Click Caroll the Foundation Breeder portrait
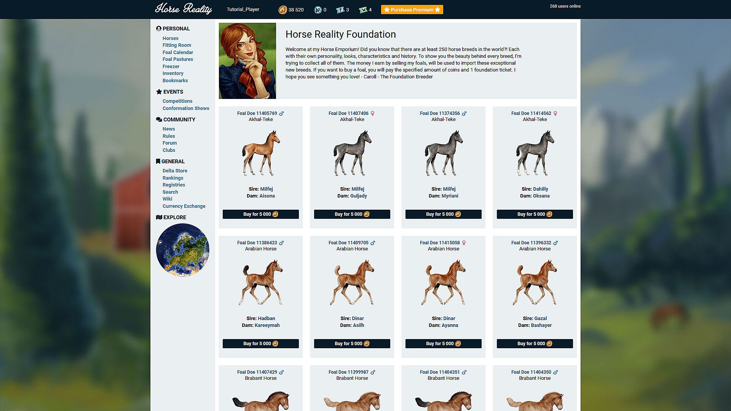731x411 pixels. pos(247,61)
